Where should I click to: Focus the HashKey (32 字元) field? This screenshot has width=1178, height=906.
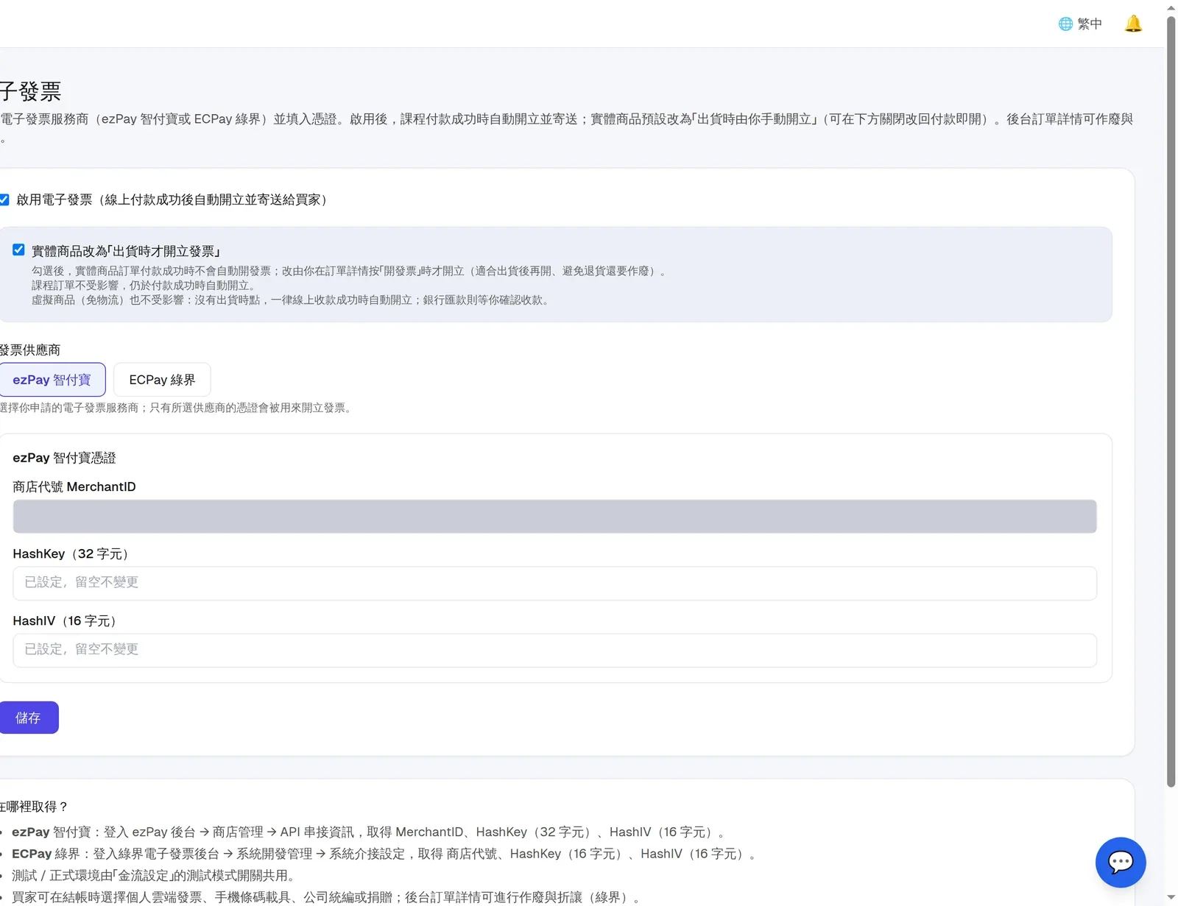[554, 583]
